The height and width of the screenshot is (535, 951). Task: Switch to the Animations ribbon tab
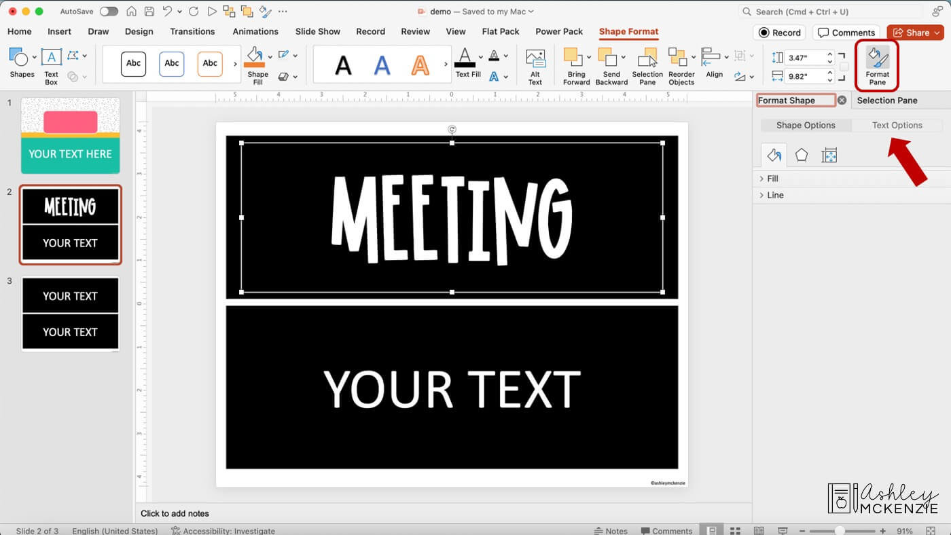(x=255, y=31)
